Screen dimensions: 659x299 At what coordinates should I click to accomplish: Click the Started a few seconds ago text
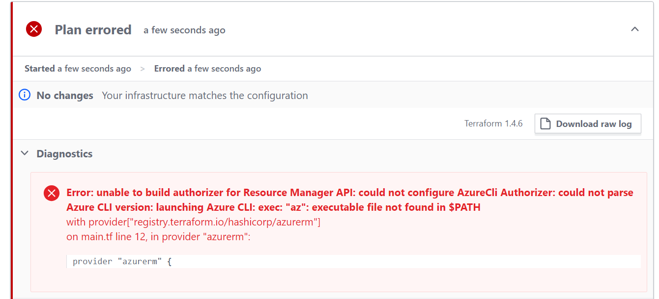(78, 69)
